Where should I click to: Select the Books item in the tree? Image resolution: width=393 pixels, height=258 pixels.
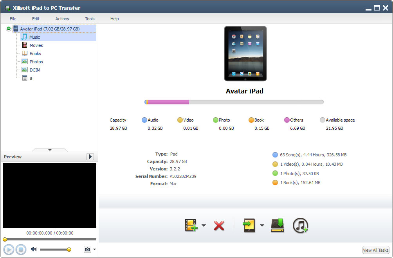35,54
